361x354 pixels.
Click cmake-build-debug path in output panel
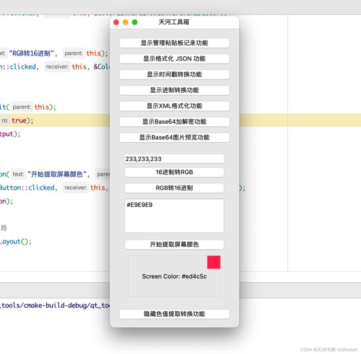(x=56, y=306)
